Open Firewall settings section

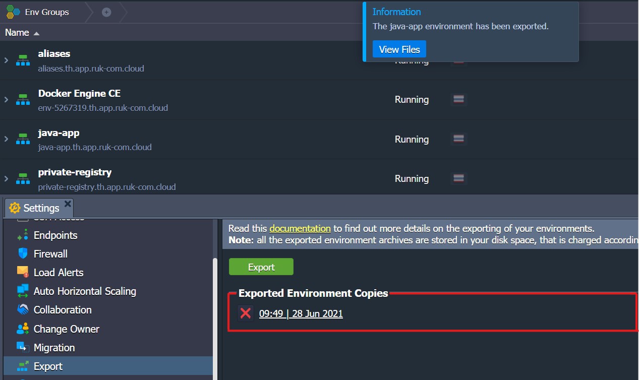(x=50, y=254)
